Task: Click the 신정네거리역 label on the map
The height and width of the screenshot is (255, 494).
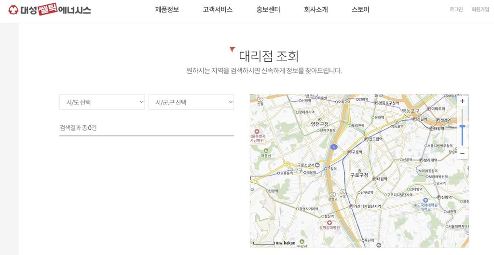Action: point(305,112)
